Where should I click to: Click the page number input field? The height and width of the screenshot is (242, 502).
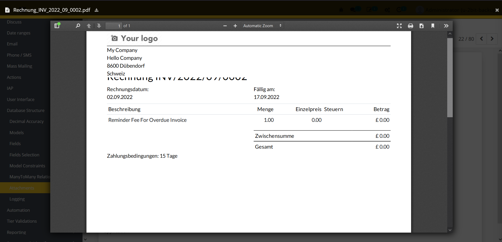pos(113,26)
